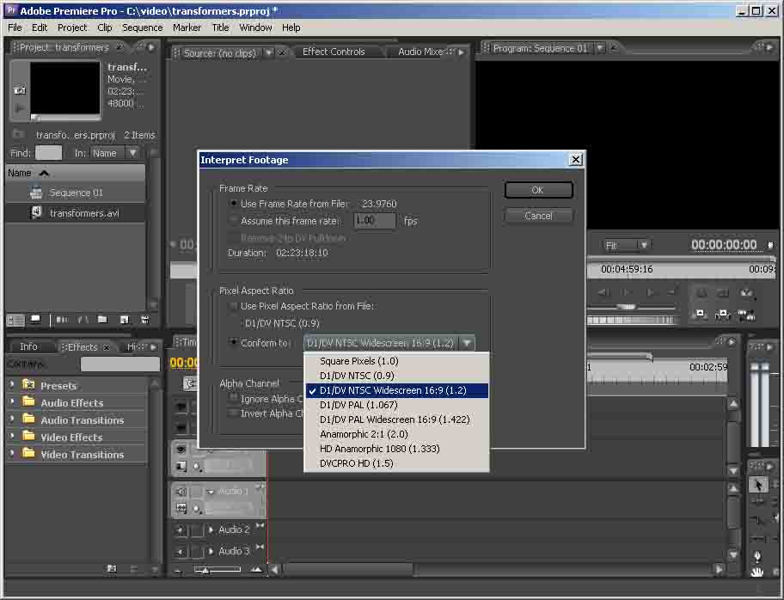Screen dimensions: 784x600
Task: Click Cancel in Interpret Footage dialog
Action: (538, 216)
